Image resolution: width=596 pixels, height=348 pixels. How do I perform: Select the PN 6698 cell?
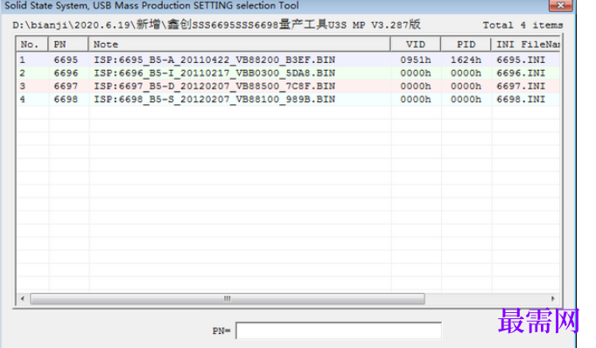click(66, 99)
